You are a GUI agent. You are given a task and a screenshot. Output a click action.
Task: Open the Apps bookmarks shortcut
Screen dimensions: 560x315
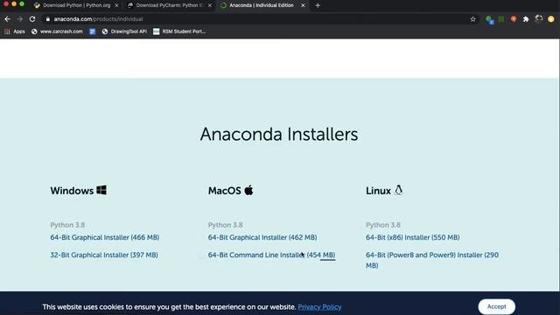pos(15,31)
